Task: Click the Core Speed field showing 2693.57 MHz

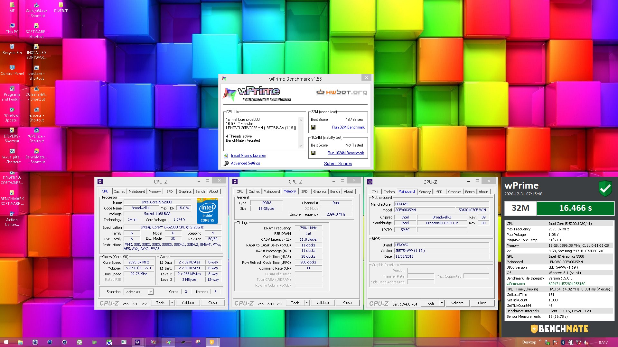Action: coord(138,262)
